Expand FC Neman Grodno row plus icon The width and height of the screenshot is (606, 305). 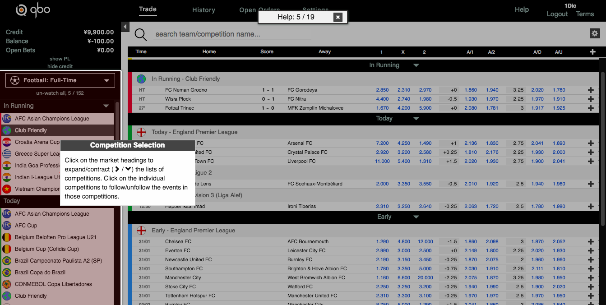[591, 90]
